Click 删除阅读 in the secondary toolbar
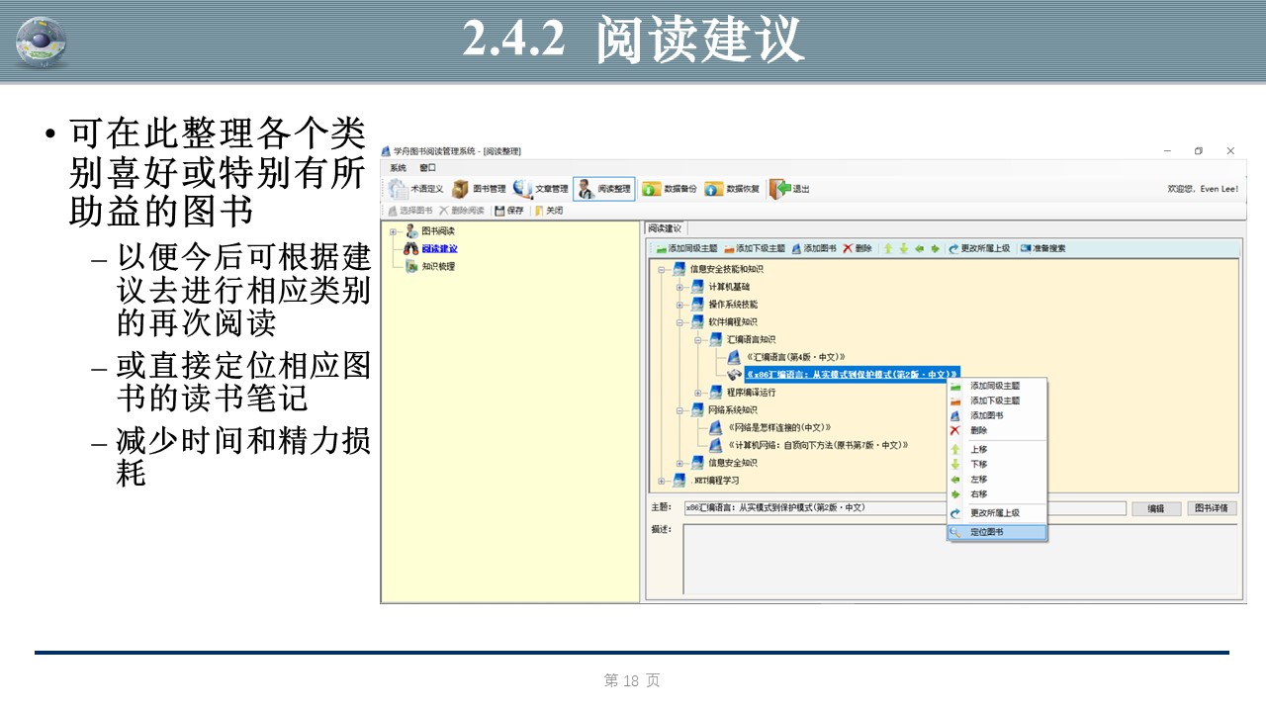1266x712 pixels. [462, 211]
